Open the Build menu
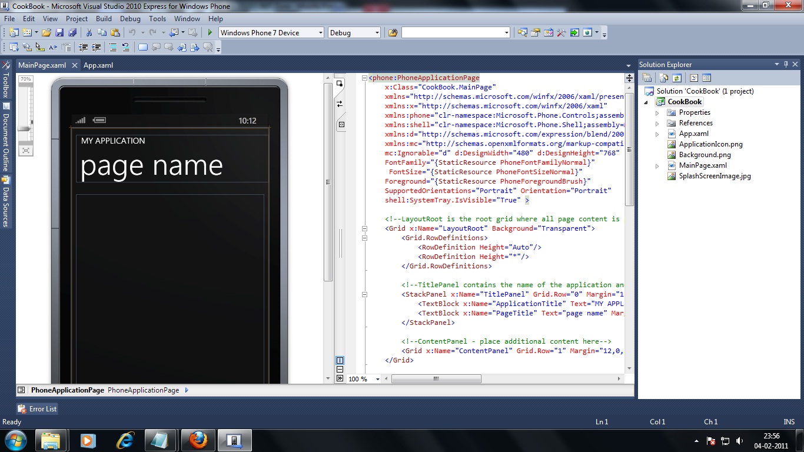 point(104,19)
